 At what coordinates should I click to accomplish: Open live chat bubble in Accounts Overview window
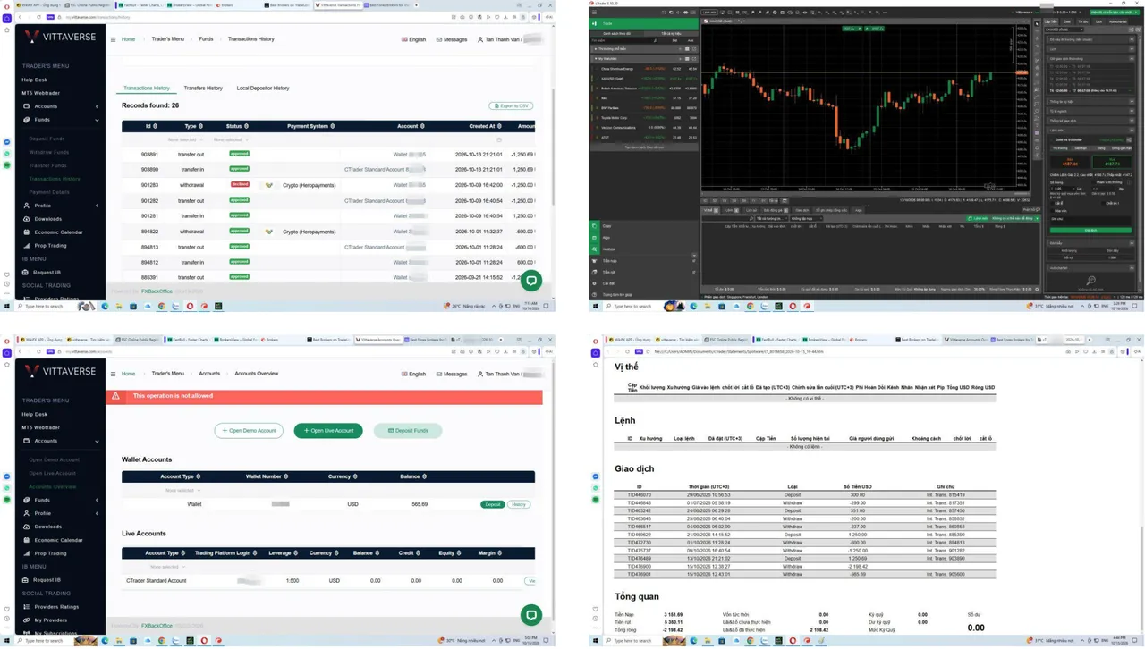coord(531,615)
